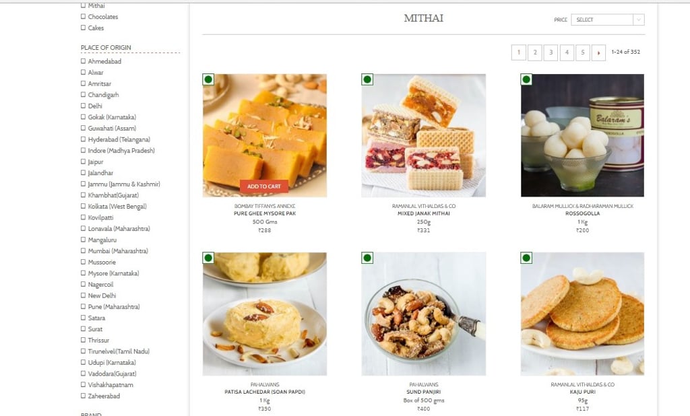Select the Jaipur place of origin checkbox
The width and height of the screenshot is (690, 416).
(83, 162)
